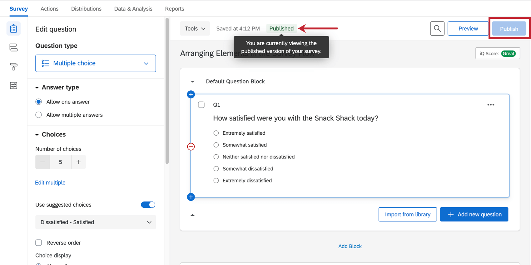Click the Add new question button
Screen dimensions: 531x265
point(474,214)
